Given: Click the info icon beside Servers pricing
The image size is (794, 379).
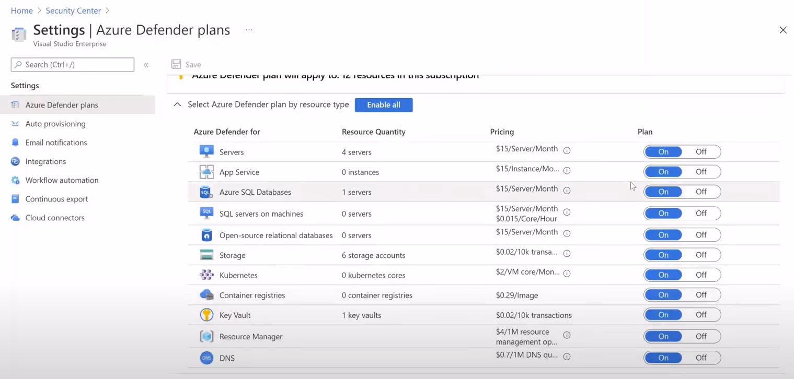Looking at the screenshot, I should pyautogui.click(x=567, y=150).
